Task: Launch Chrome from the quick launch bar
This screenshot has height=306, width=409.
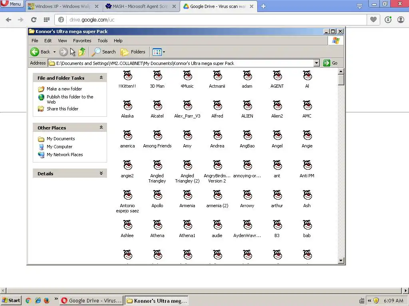Action: [x=28, y=300]
